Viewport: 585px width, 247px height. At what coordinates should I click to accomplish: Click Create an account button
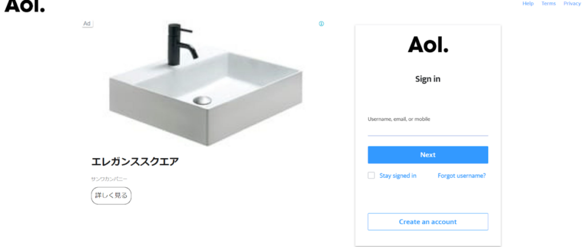pos(428,222)
